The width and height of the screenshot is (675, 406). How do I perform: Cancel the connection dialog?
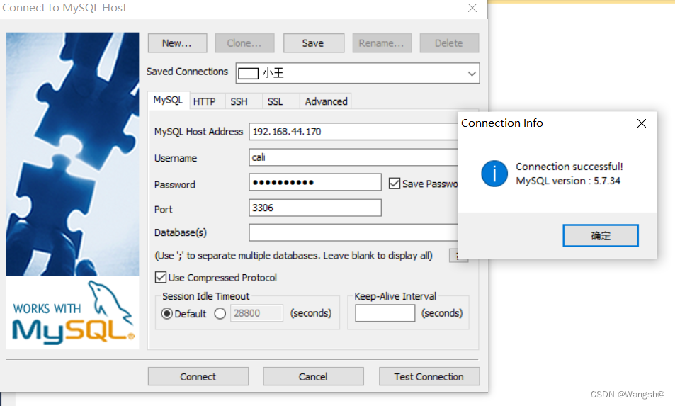click(x=313, y=377)
